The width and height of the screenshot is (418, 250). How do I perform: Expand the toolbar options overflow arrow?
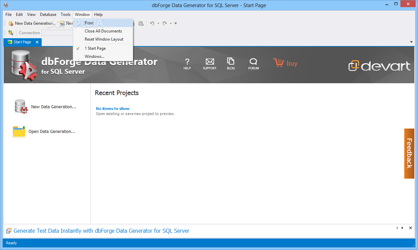click(x=175, y=23)
